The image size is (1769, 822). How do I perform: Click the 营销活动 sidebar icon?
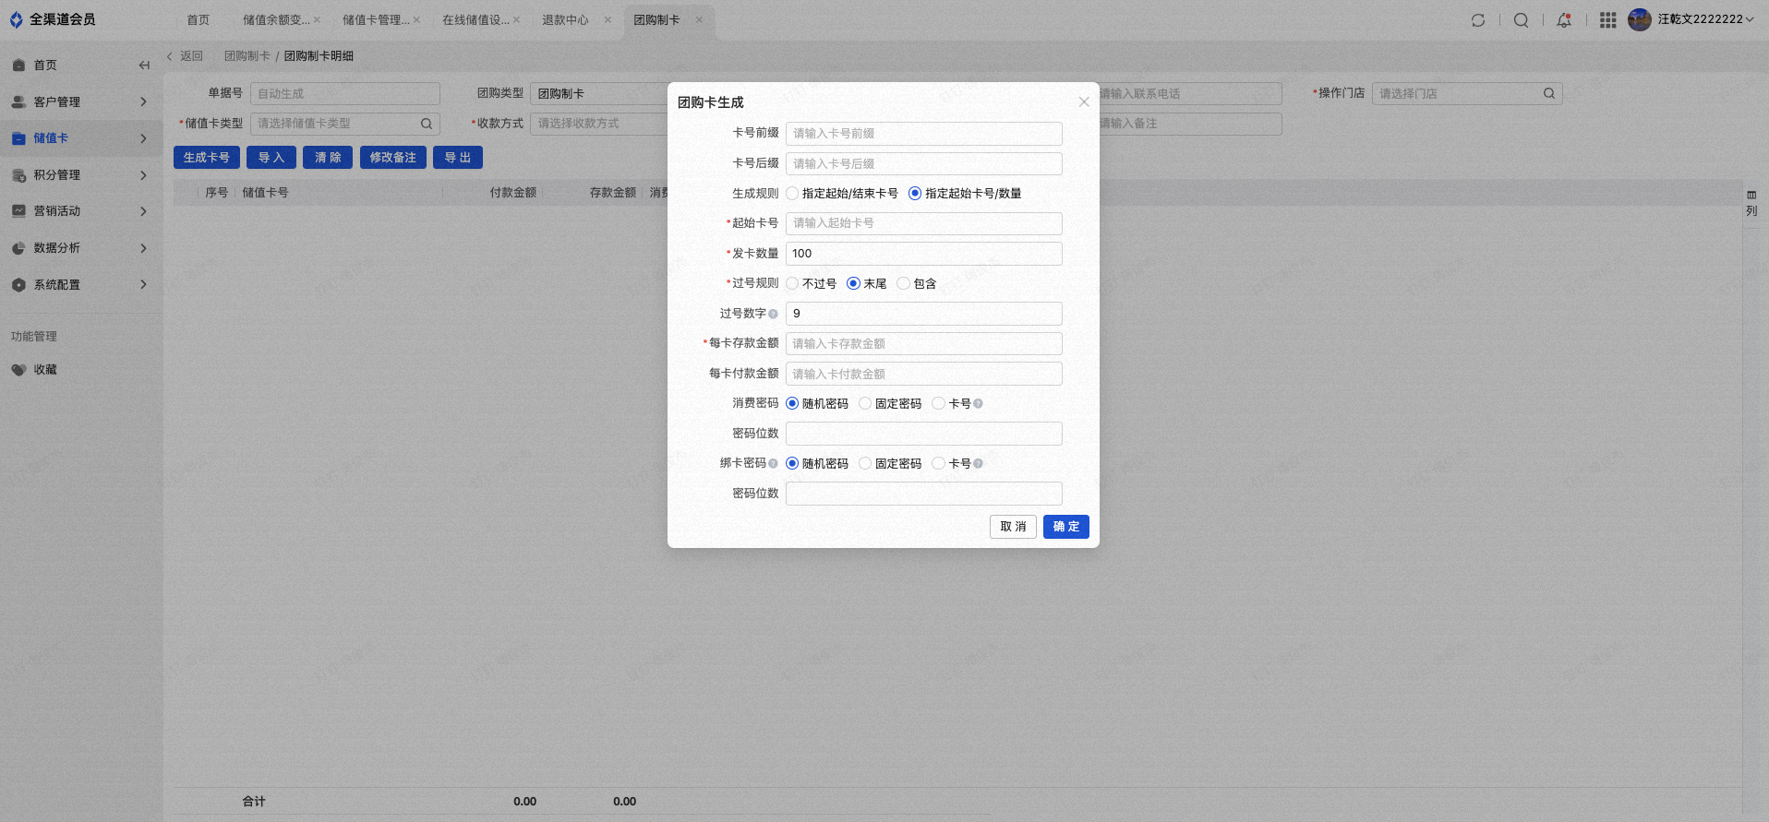pos(18,211)
